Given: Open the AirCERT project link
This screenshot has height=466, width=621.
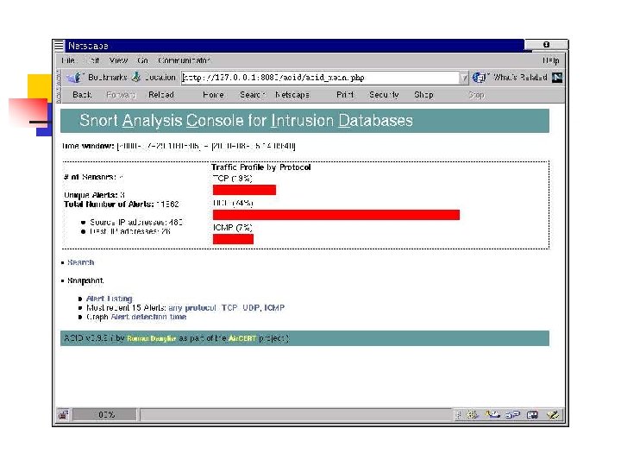Looking at the screenshot, I should click(x=242, y=338).
